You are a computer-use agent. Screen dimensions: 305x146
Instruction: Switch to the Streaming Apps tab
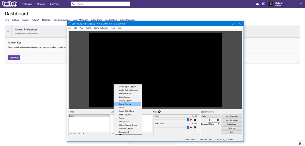62,20
